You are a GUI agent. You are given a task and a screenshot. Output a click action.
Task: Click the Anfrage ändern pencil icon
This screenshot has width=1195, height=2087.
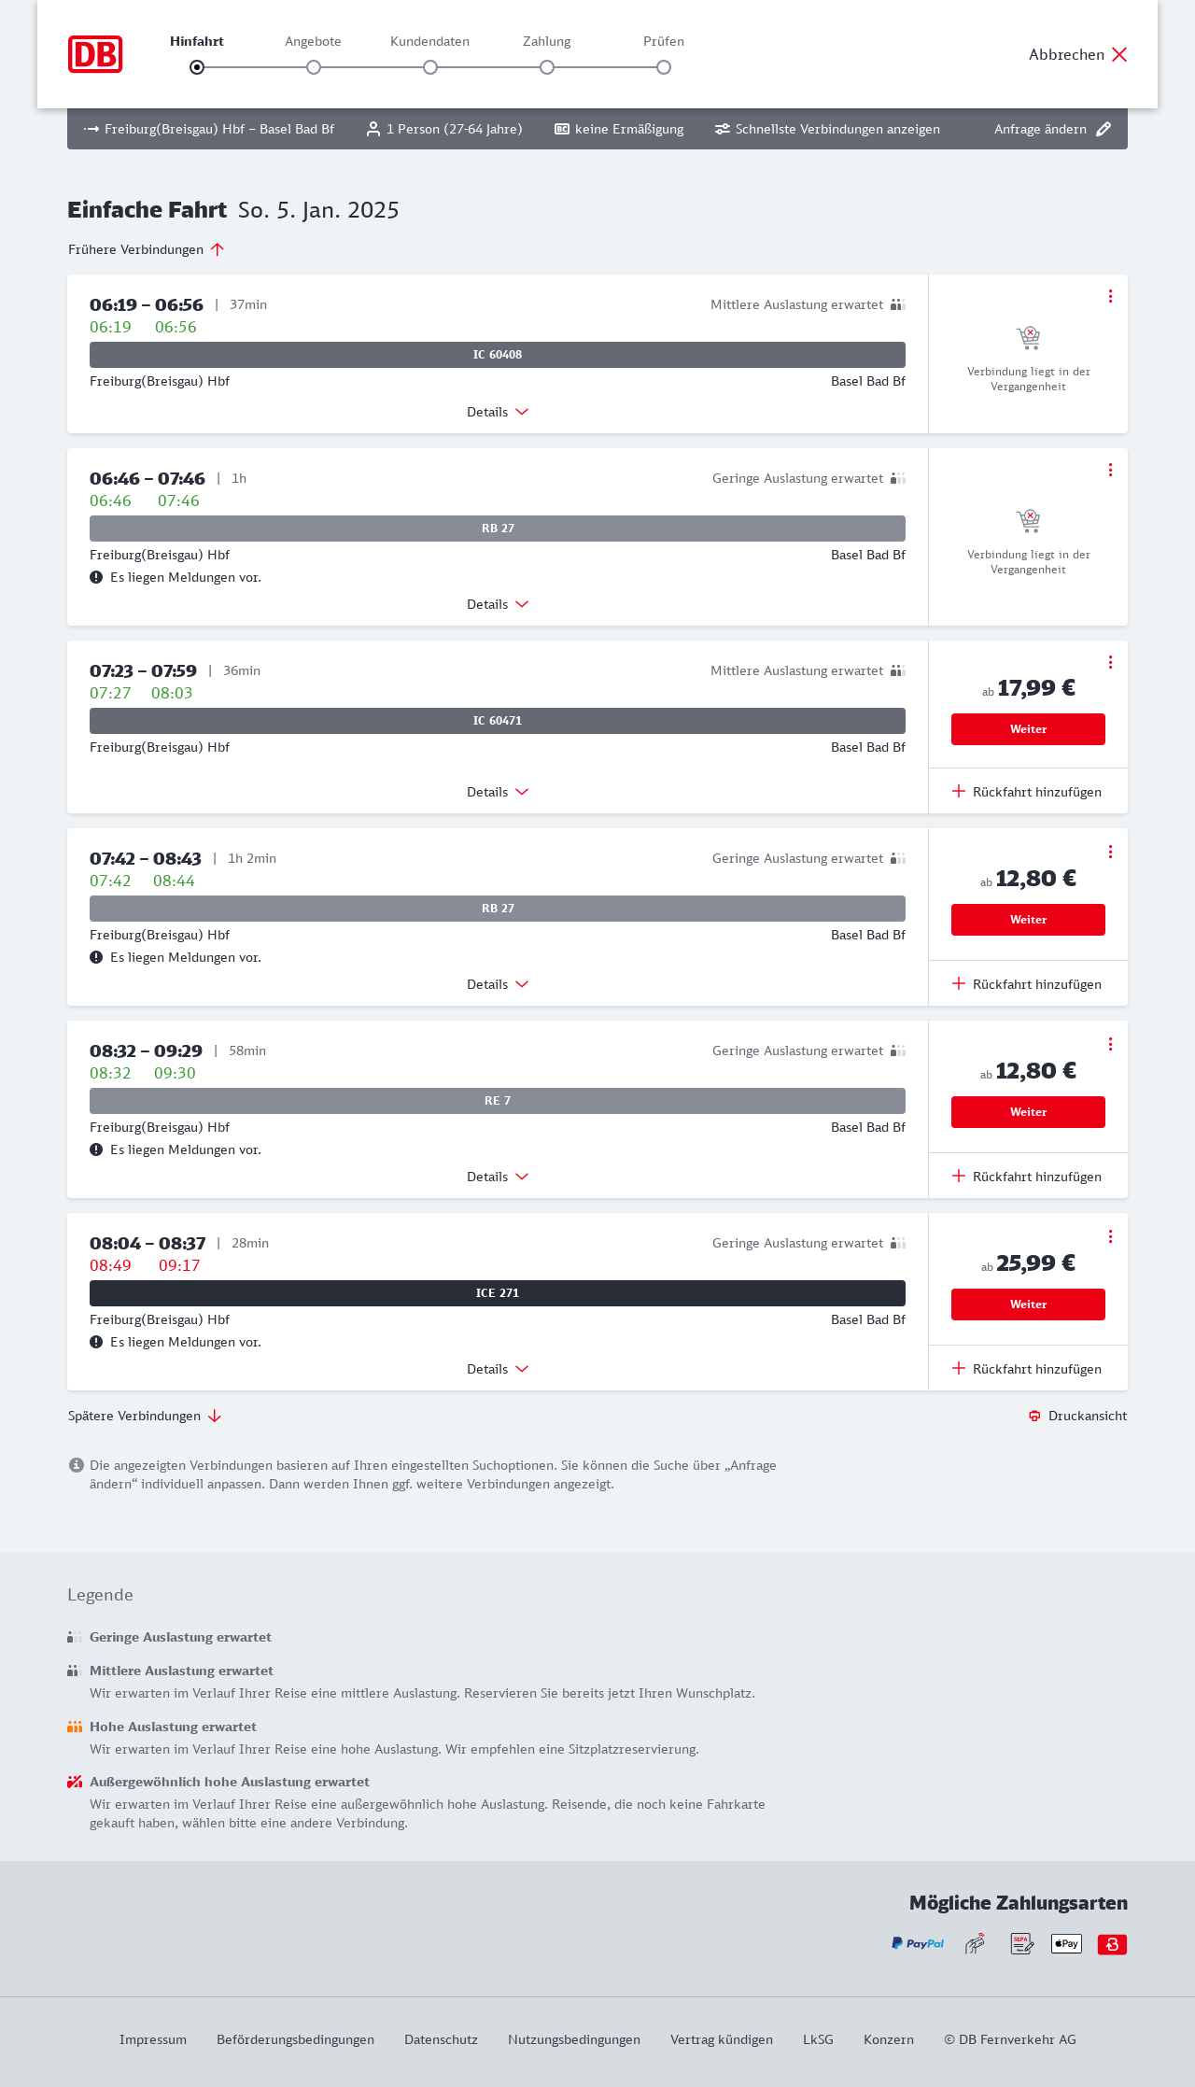(x=1104, y=129)
